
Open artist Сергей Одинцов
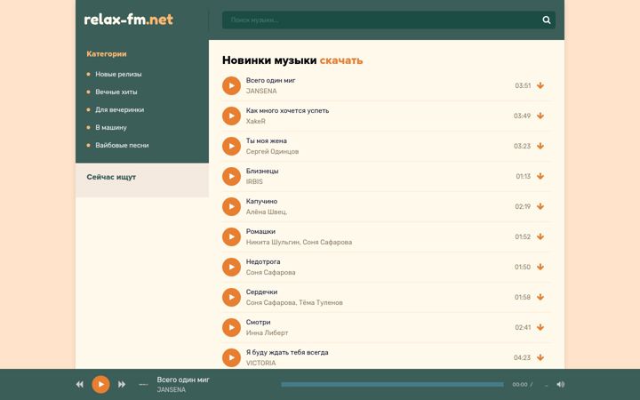point(272,151)
